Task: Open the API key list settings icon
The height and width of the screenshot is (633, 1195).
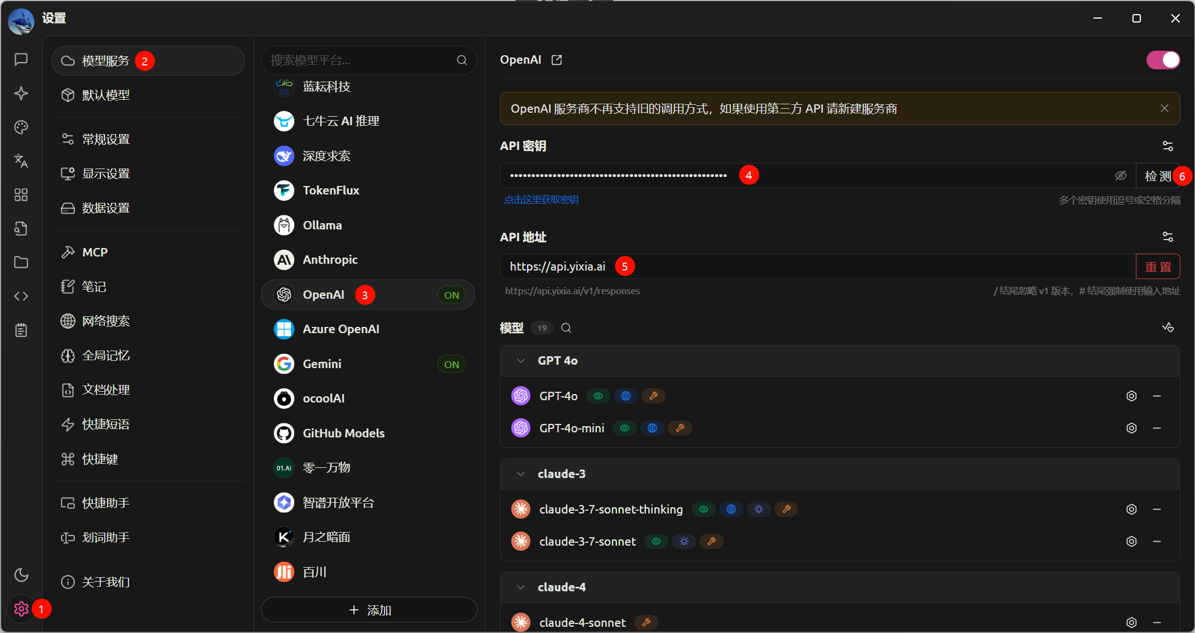Action: pyautogui.click(x=1168, y=146)
